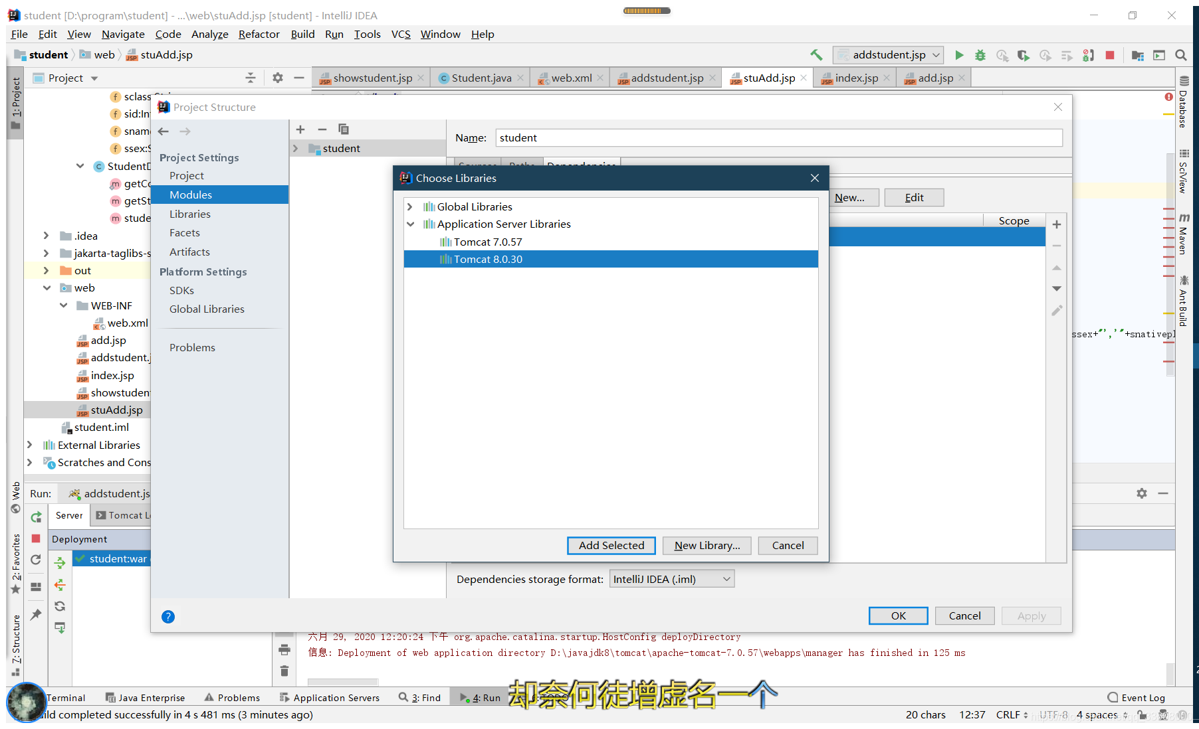Click the New Library... button

click(707, 546)
